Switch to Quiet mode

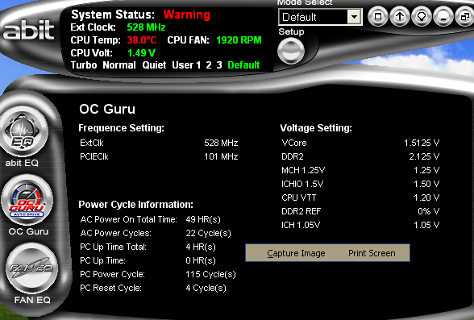tap(154, 65)
